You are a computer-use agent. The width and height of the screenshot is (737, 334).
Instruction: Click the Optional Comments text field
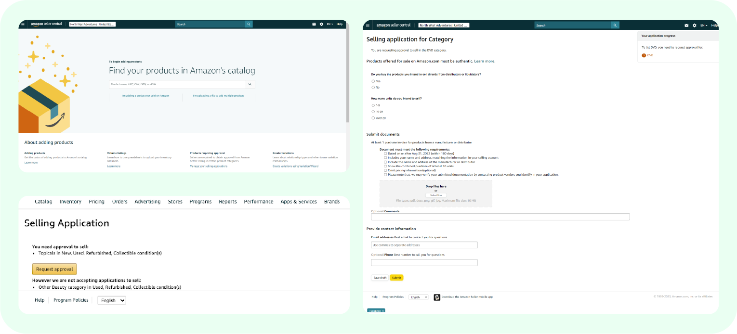(x=500, y=217)
